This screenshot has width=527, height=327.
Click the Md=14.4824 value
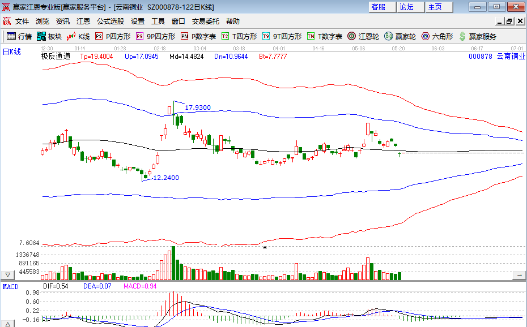[x=186, y=57]
